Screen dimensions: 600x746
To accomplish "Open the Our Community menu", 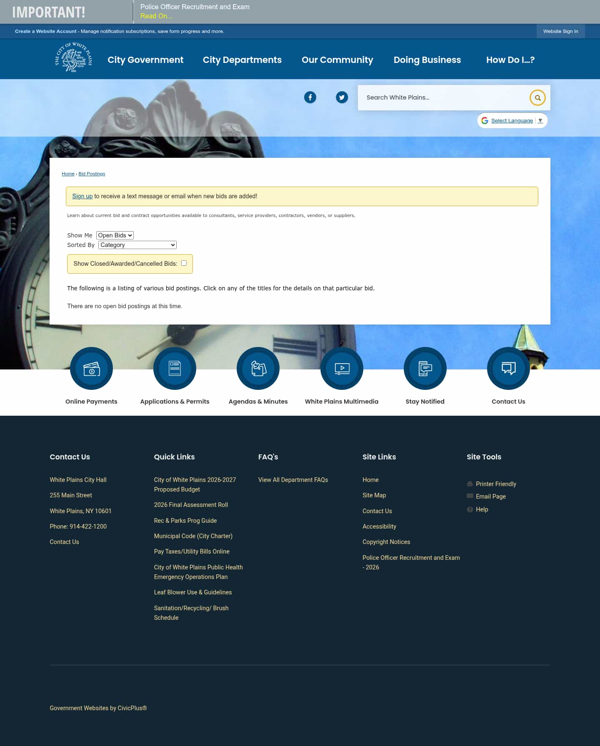I will coord(337,60).
